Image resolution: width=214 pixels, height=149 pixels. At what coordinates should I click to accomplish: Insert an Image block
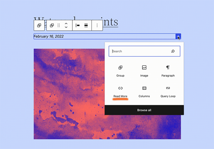pyautogui.click(x=144, y=71)
